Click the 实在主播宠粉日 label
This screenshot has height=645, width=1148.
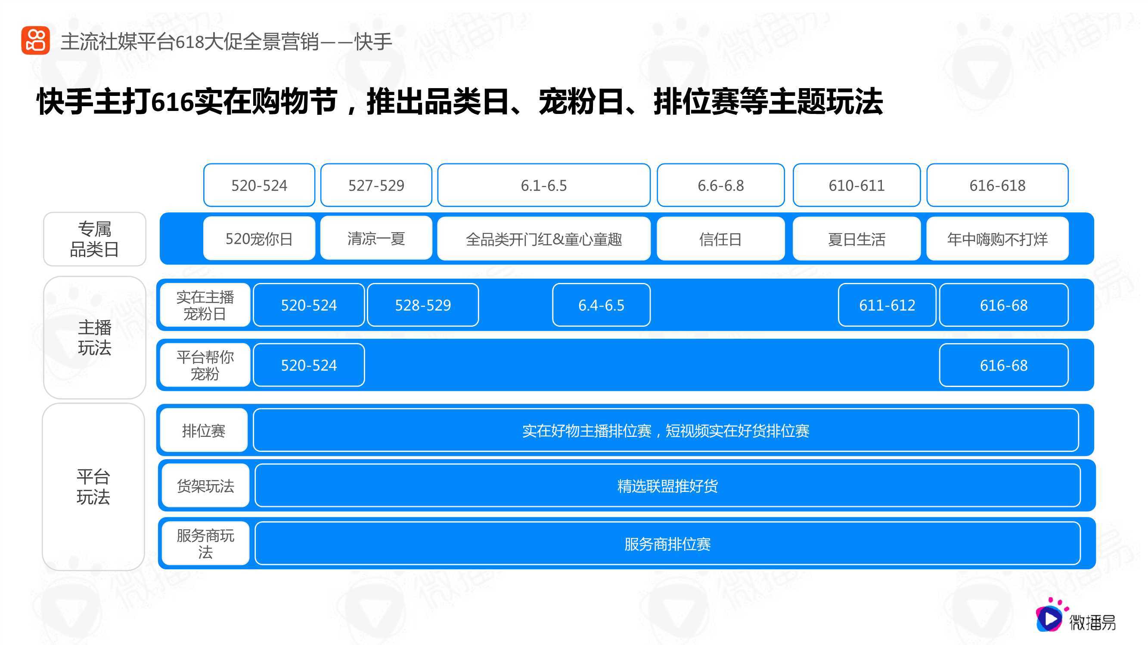coord(205,305)
